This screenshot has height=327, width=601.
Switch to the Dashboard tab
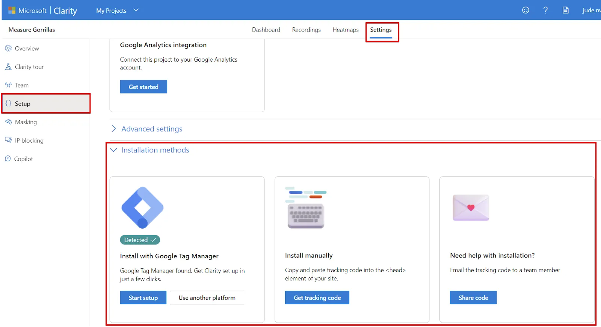(x=266, y=30)
